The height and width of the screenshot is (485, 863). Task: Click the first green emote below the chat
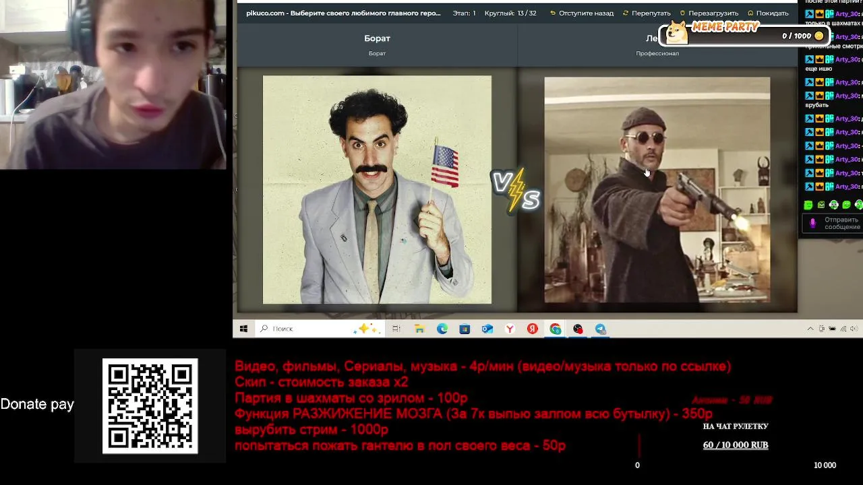[808, 205]
